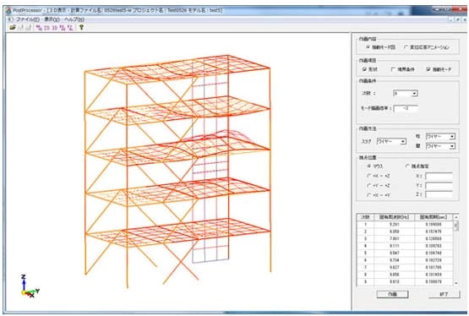This screenshot has width=469, height=316.
Task: Click the pink toolbar icon right of 3D
Action: point(63,28)
